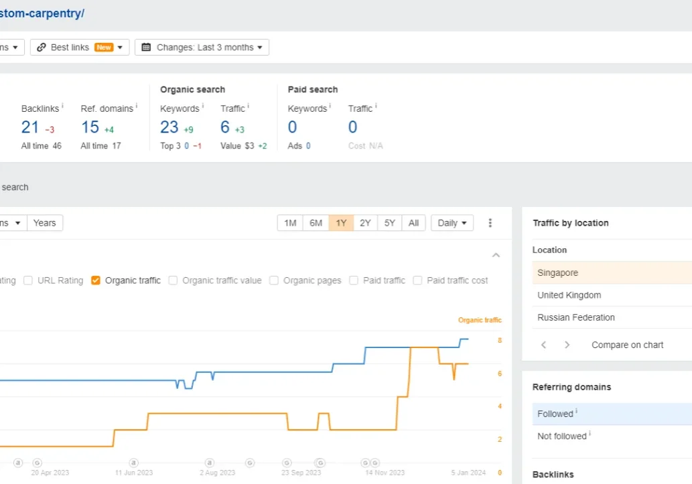Open the Daily interval dropdown
This screenshot has width=692, height=484.
452,223
